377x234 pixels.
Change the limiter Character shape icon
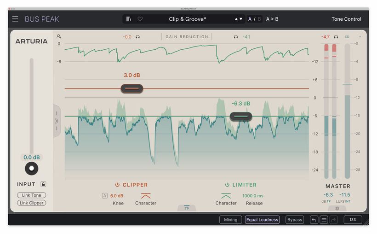click(x=226, y=196)
